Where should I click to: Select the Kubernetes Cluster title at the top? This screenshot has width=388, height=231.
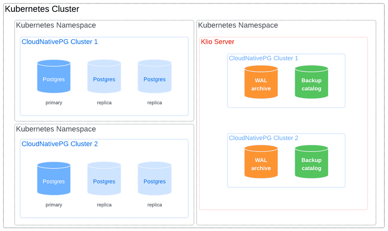pos(42,9)
